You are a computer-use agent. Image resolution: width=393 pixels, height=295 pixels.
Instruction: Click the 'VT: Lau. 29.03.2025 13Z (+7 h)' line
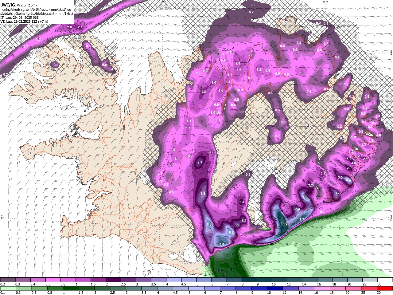[24, 22]
